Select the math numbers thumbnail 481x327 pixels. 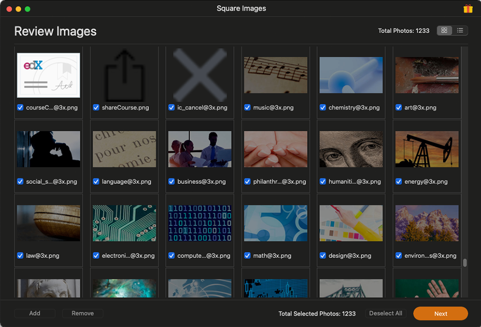[275, 223]
